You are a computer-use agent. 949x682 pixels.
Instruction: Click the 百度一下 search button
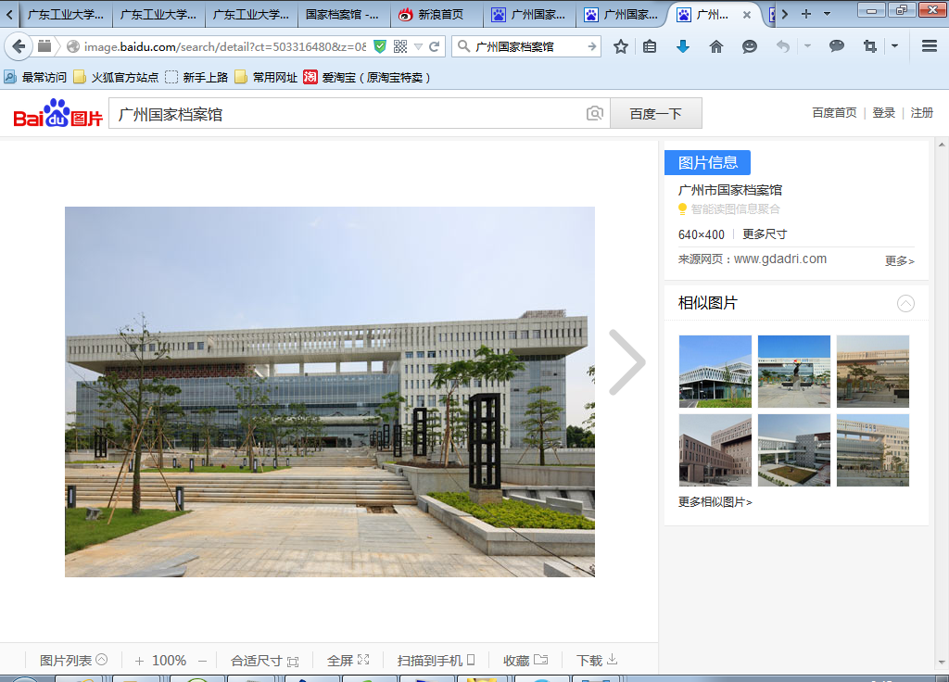tap(655, 113)
